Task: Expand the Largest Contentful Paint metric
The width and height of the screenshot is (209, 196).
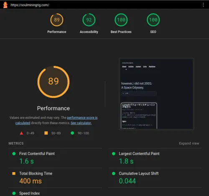Action: click(155, 158)
